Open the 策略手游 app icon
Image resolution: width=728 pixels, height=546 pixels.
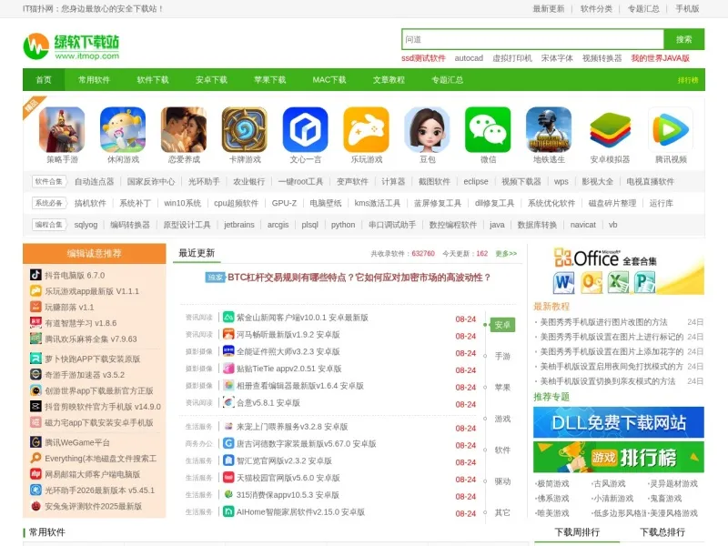coord(62,129)
